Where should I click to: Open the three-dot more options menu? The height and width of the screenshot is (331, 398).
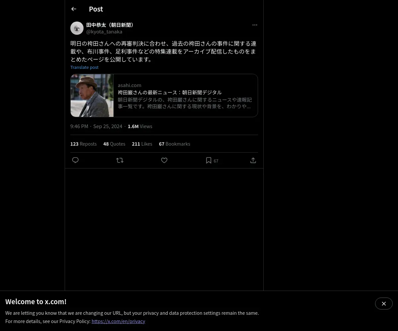[255, 25]
